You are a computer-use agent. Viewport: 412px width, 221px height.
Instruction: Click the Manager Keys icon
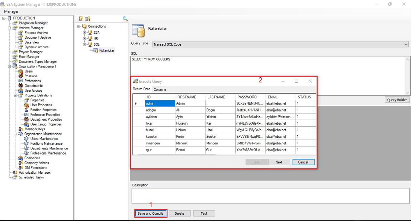coord(21,129)
